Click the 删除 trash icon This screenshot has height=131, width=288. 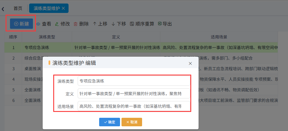[76, 24]
